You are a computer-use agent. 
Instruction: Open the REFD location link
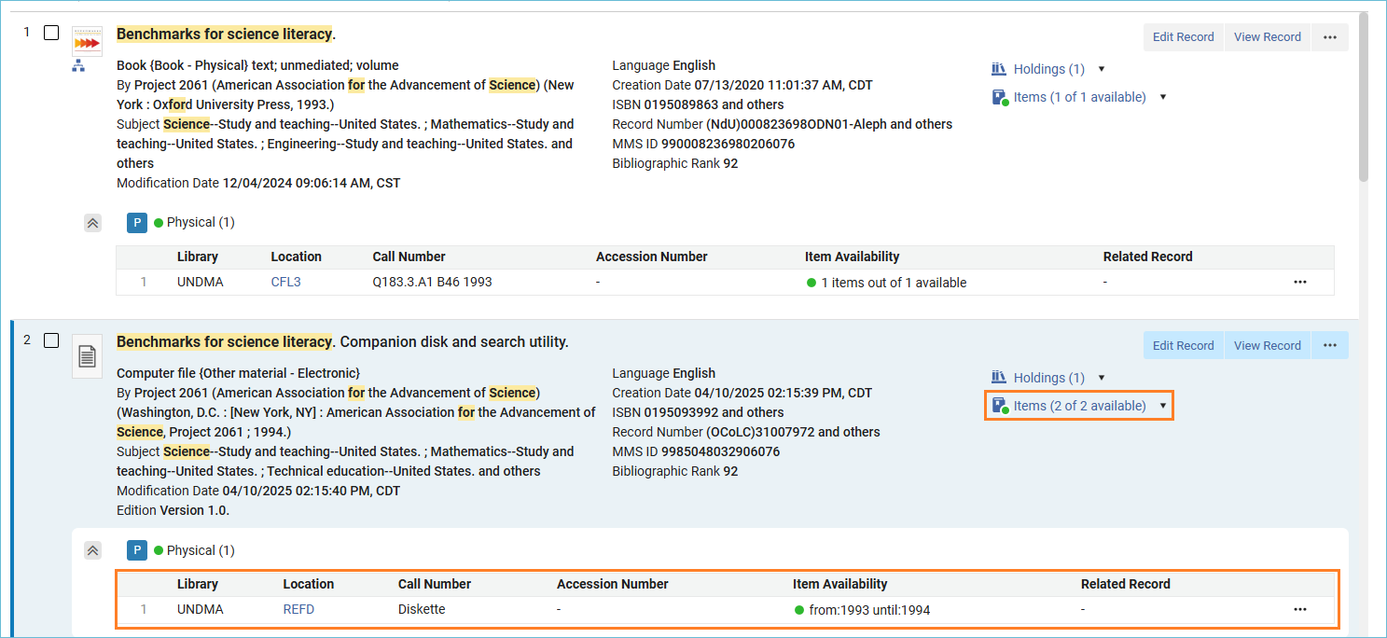click(x=298, y=610)
